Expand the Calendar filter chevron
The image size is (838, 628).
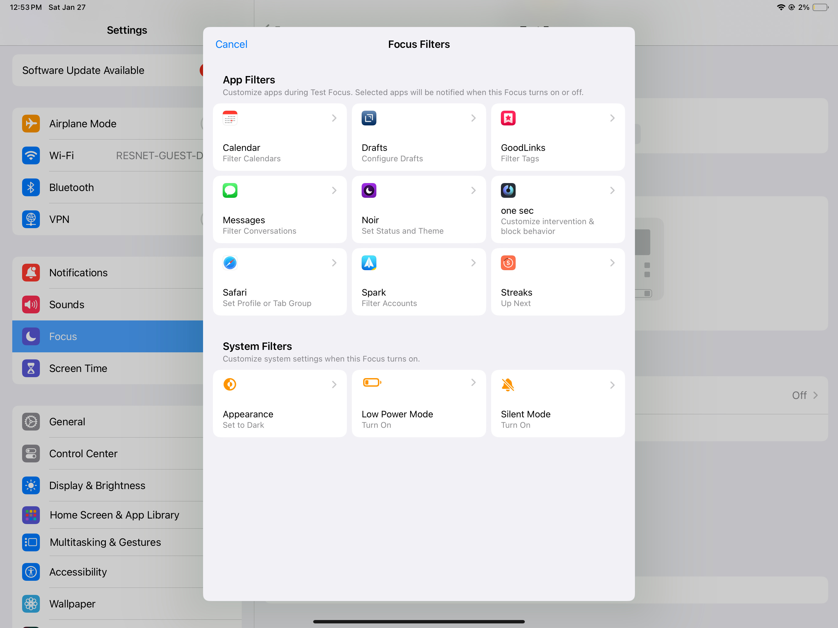[x=334, y=118]
